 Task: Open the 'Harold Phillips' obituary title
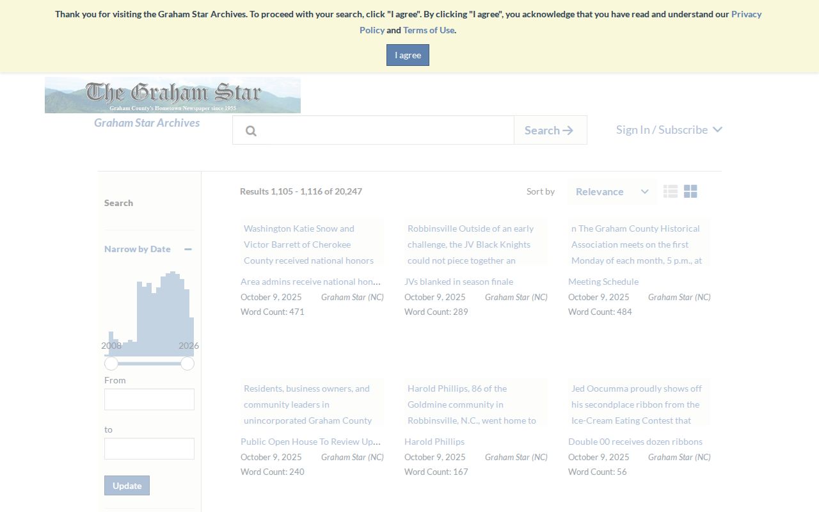pos(434,442)
